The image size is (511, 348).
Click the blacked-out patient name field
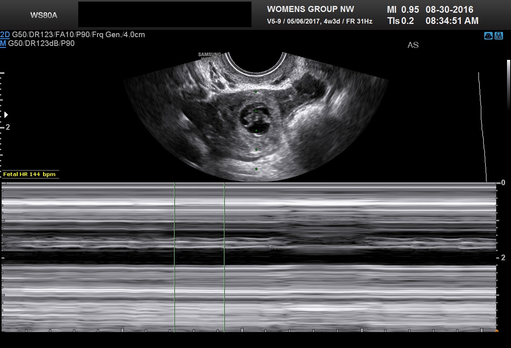(x=164, y=14)
